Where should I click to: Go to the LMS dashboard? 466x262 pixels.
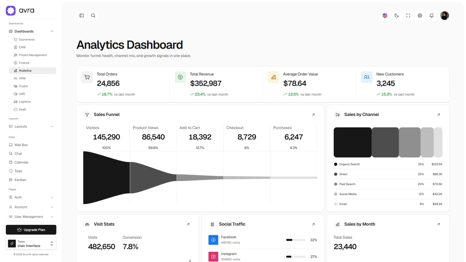click(33, 94)
